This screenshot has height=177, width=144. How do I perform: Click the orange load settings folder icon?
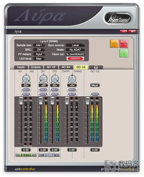coord(114,44)
